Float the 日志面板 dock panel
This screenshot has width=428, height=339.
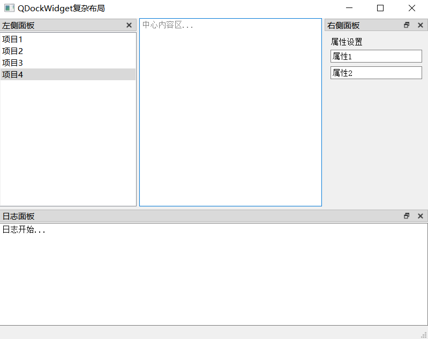tap(407, 216)
